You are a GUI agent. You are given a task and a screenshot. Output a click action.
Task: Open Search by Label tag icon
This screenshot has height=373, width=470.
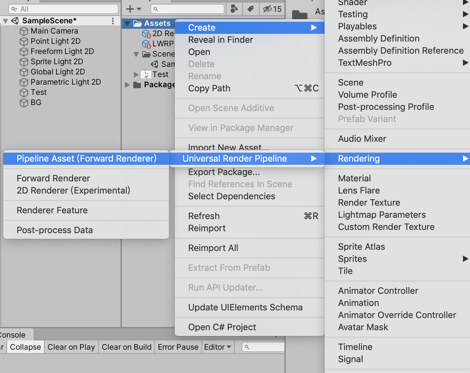pyautogui.click(x=251, y=9)
